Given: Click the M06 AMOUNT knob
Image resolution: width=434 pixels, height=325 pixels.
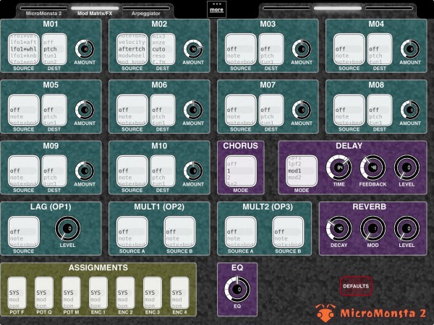Looking at the screenshot, I should pos(193,110).
